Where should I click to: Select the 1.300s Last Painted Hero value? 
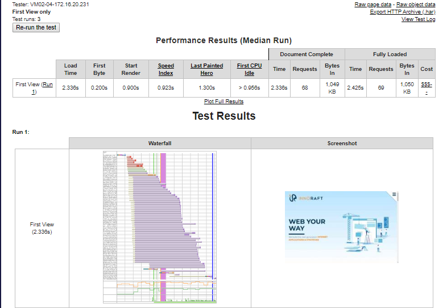[x=206, y=88]
